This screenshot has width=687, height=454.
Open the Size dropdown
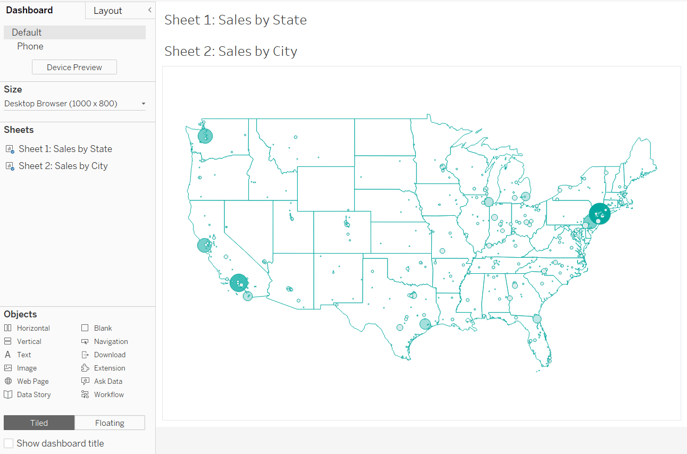[74, 104]
